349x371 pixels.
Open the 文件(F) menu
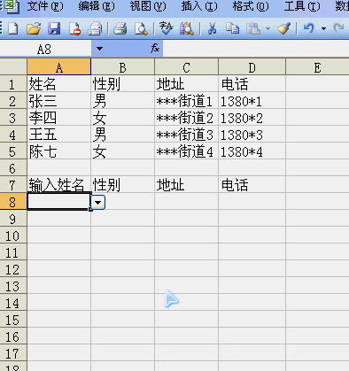click(x=45, y=6)
